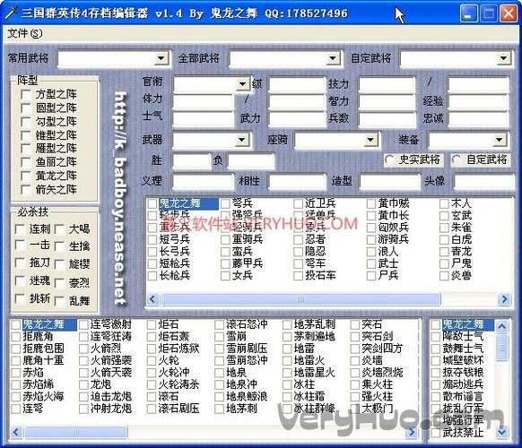Check 鱼丽之阵 formation
The width and height of the screenshot is (522, 448).
pyautogui.click(x=26, y=162)
